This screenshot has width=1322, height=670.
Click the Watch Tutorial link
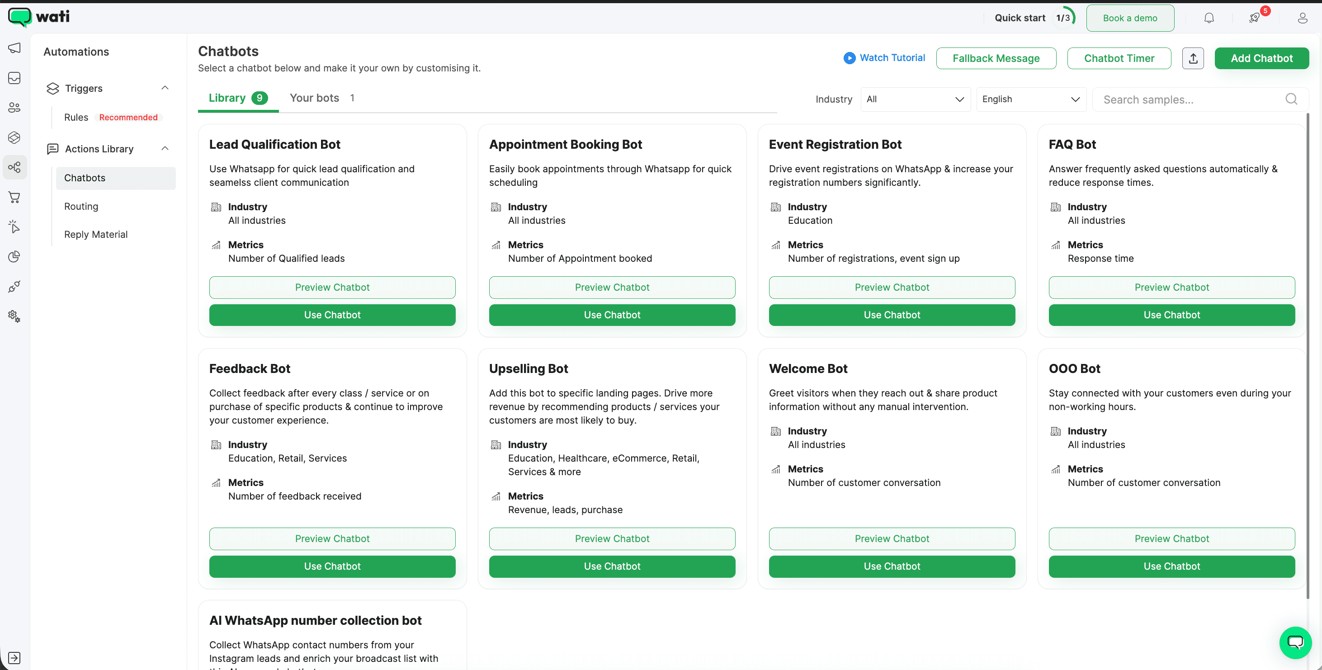tap(892, 58)
